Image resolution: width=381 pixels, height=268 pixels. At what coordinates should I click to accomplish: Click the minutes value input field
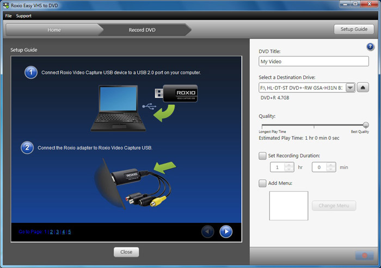319,167
